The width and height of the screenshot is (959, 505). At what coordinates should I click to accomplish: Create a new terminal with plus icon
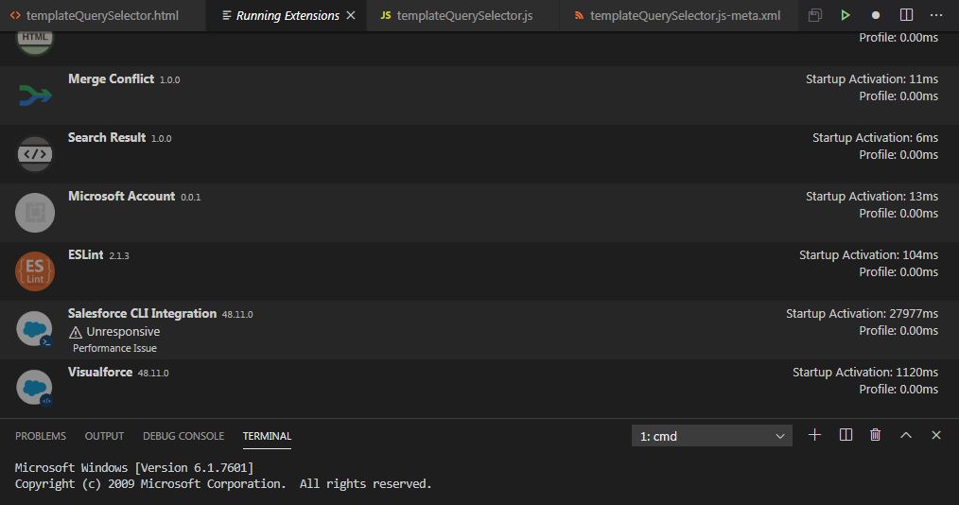[814, 435]
